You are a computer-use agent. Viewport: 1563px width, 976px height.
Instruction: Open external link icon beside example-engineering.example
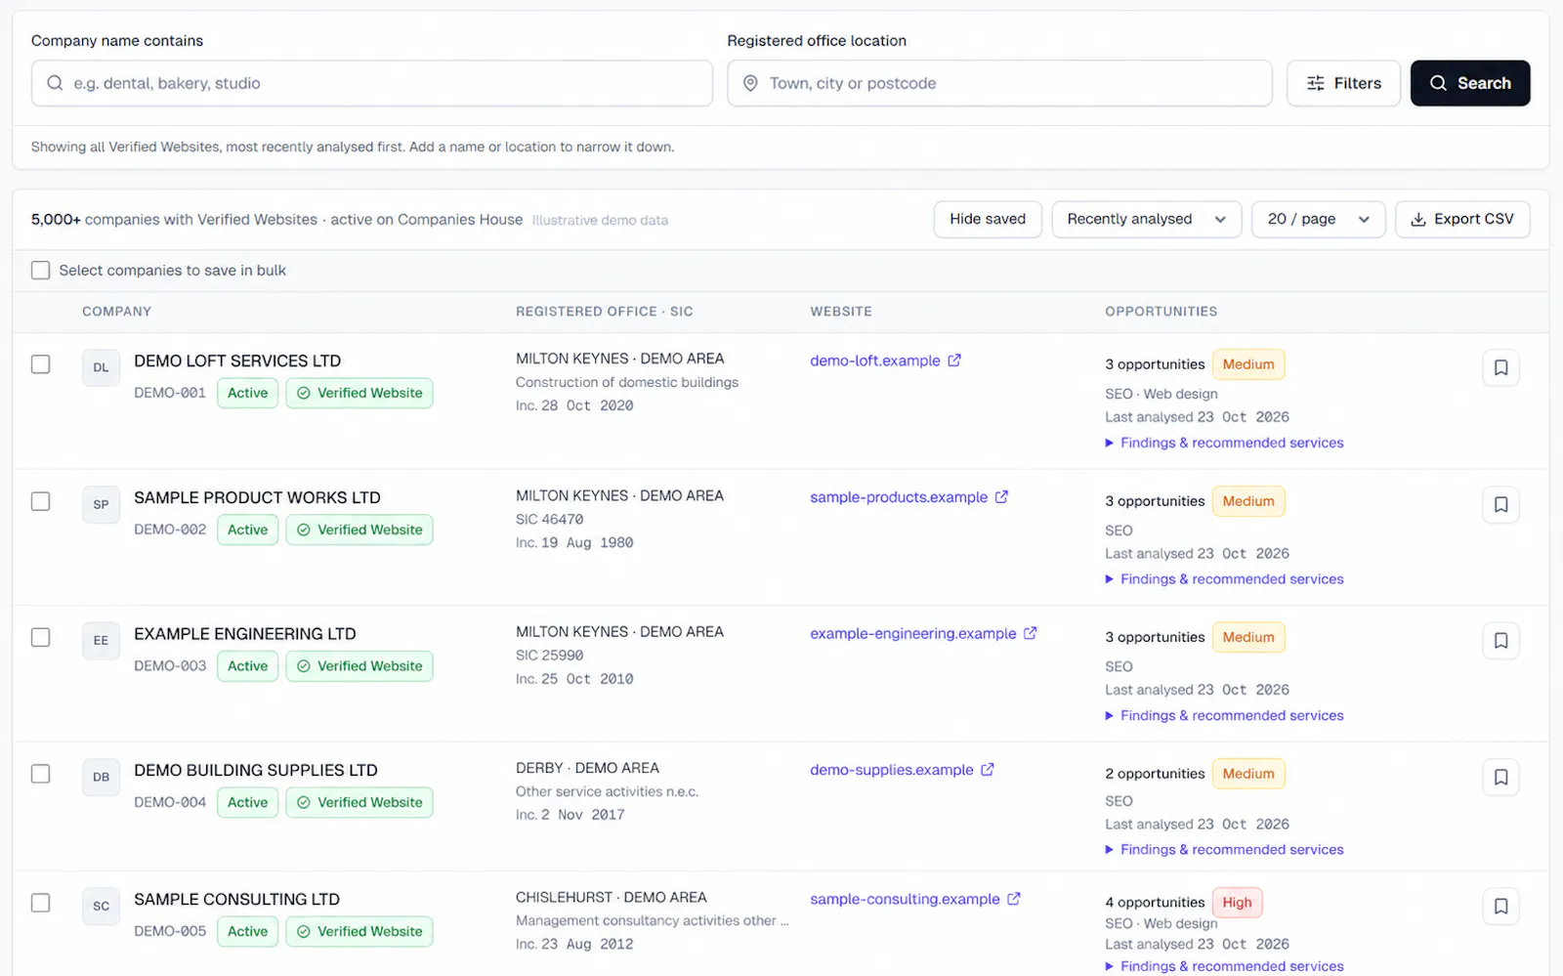click(x=1030, y=633)
